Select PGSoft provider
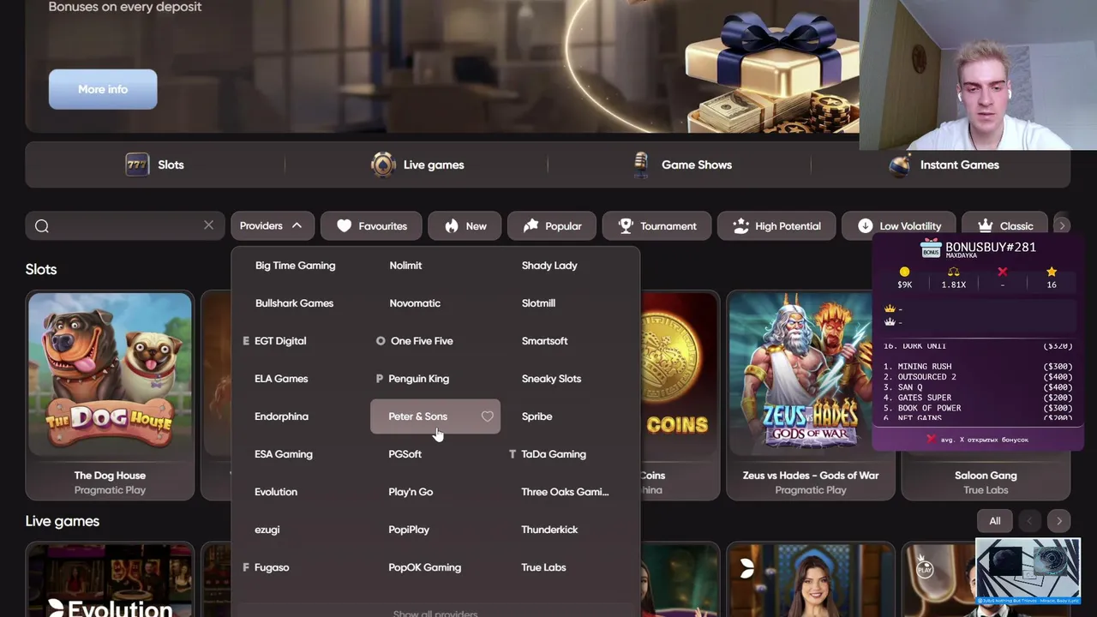The image size is (1097, 617). coord(405,454)
